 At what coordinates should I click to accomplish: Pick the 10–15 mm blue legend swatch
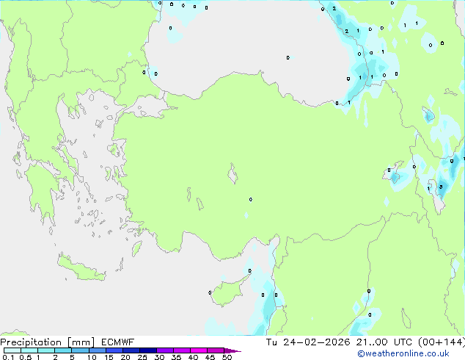98,350
